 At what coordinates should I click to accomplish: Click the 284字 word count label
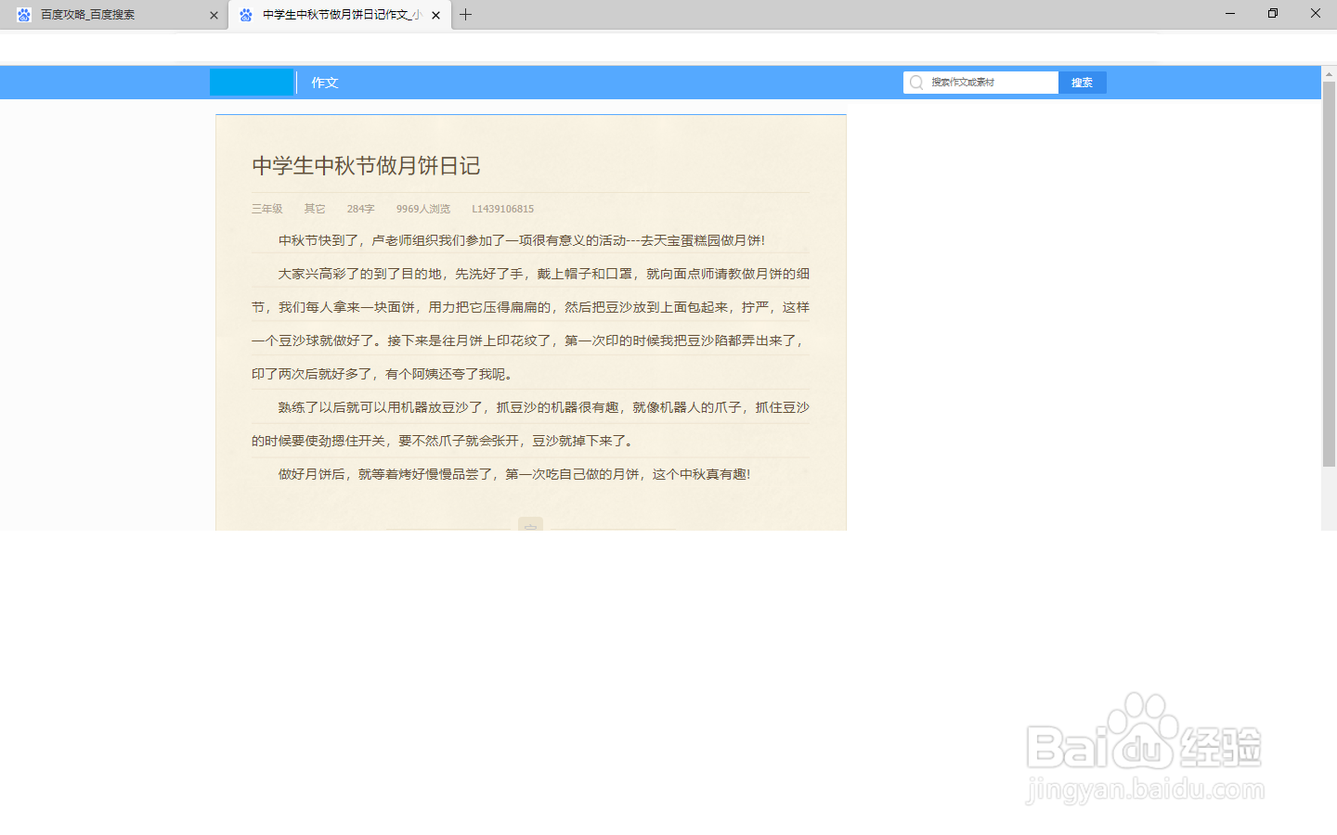360,209
